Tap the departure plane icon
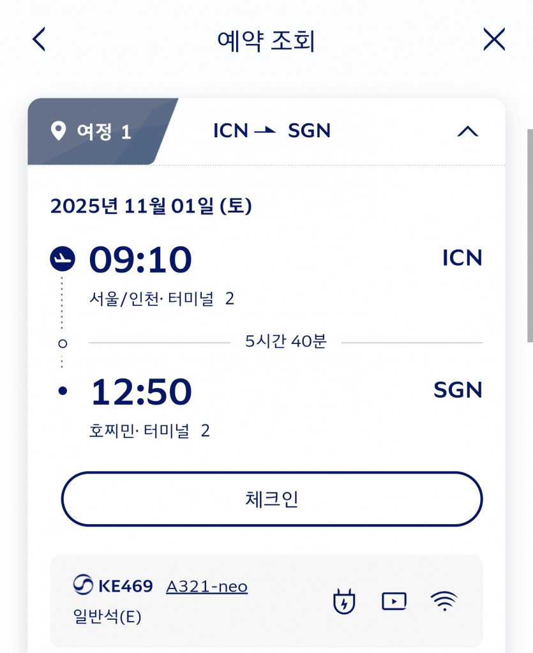The width and height of the screenshot is (533, 653). point(63,259)
